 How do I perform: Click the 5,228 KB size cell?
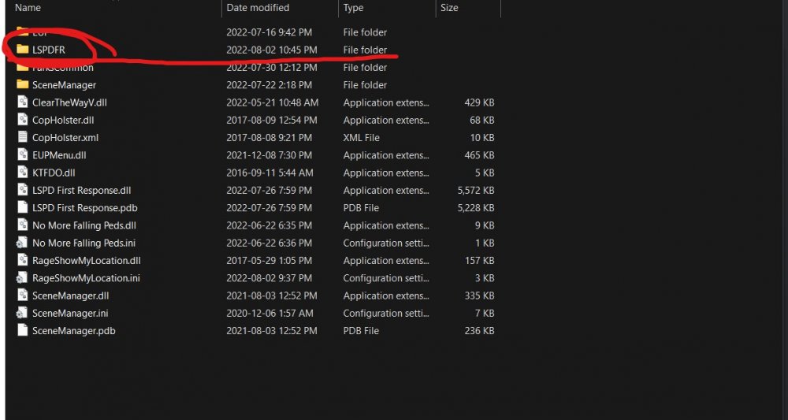coord(476,208)
